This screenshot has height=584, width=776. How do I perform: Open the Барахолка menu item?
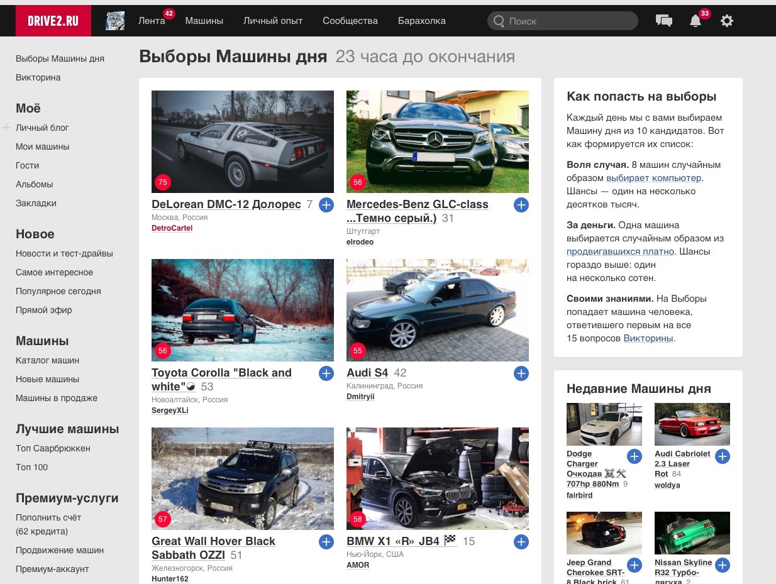(x=422, y=21)
